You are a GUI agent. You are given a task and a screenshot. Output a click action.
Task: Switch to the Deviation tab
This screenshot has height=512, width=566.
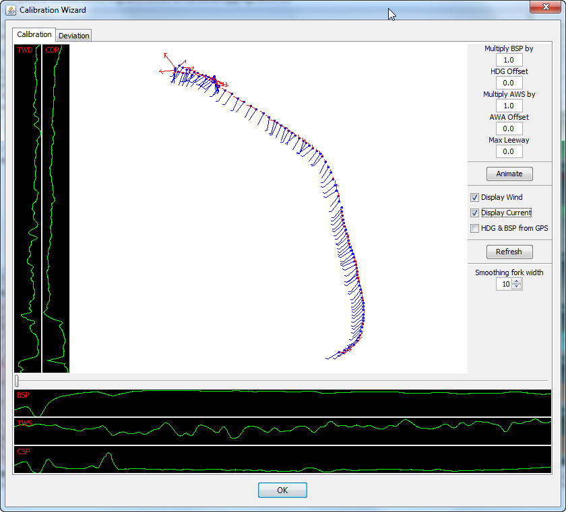pos(73,35)
